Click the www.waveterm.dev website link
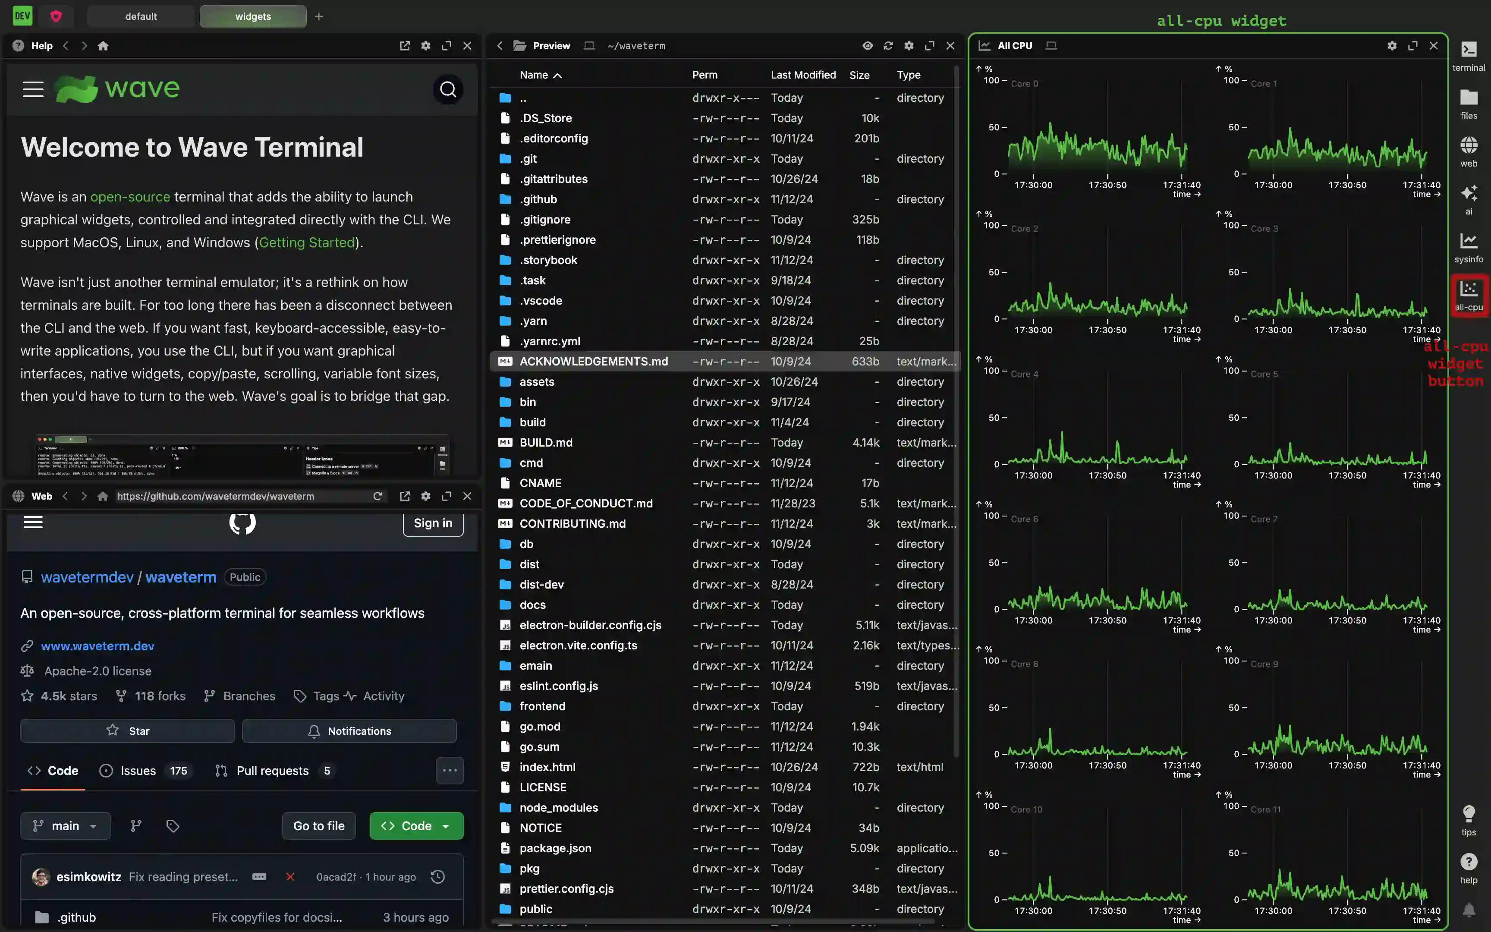The image size is (1491, 932). pos(98,645)
